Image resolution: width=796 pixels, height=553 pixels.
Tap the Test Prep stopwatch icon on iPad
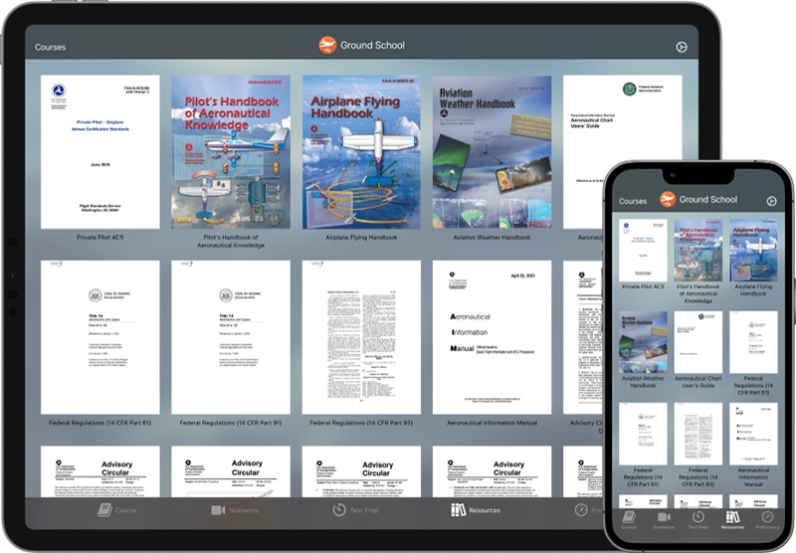339,510
